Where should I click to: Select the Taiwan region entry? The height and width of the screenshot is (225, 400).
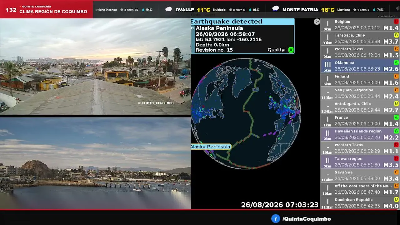coord(360,162)
